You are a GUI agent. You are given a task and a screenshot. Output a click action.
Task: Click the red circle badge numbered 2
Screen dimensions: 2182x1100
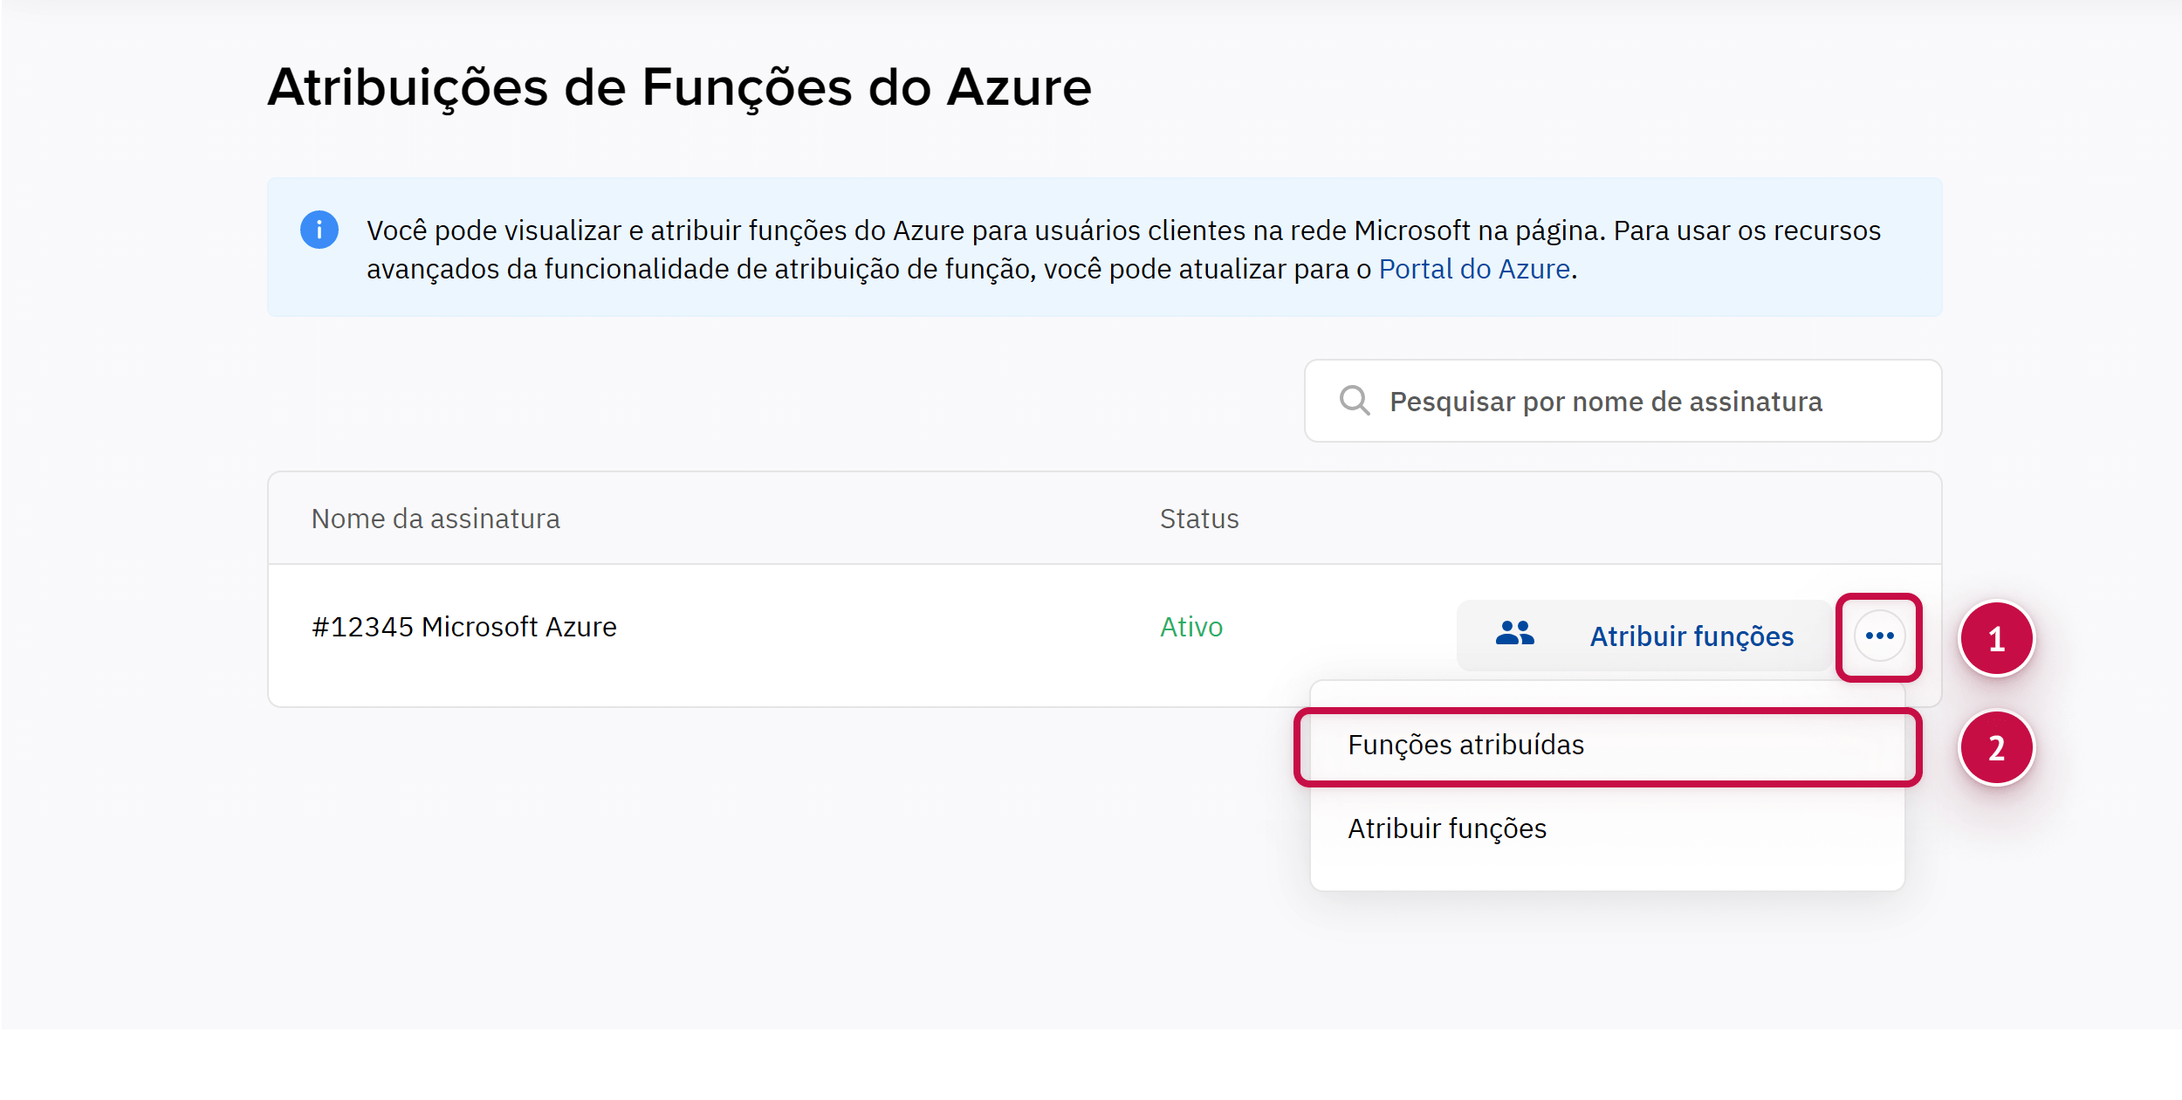1996,748
